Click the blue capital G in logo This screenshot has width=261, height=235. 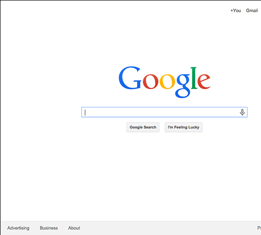point(130,78)
